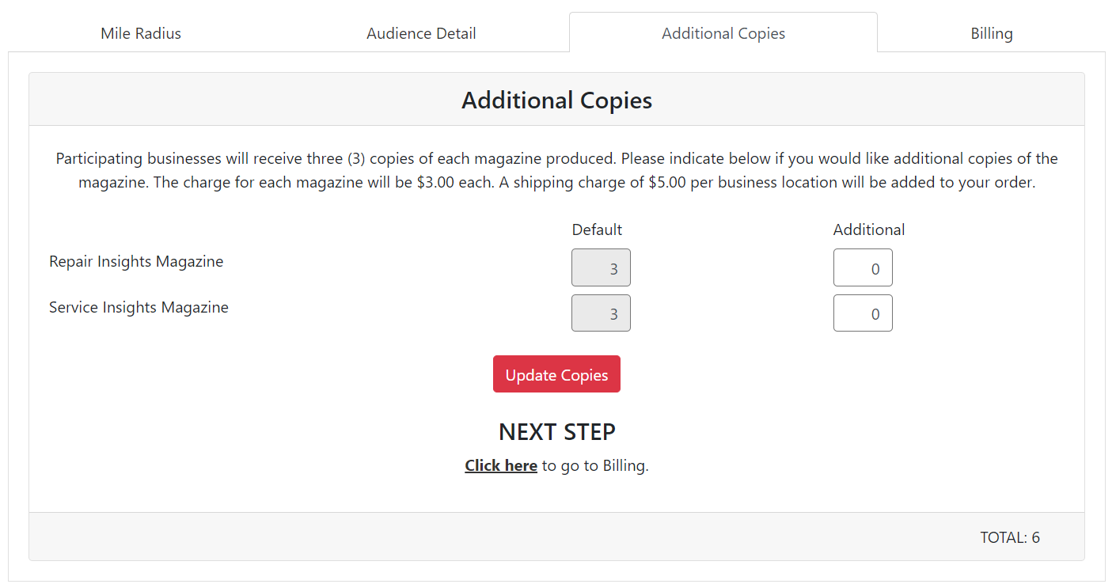Focus the Service Insights additional copies field

863,313
